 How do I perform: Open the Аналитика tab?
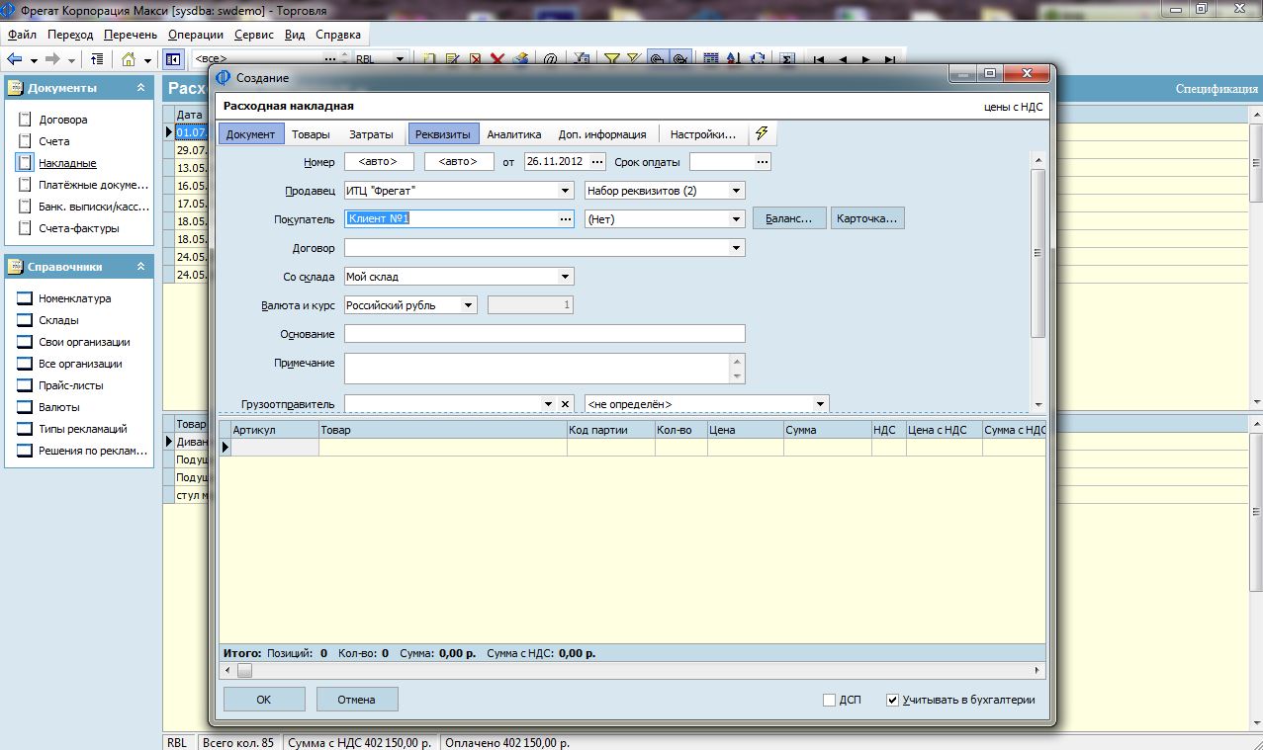pyautogui.click(x=514, y=134)
